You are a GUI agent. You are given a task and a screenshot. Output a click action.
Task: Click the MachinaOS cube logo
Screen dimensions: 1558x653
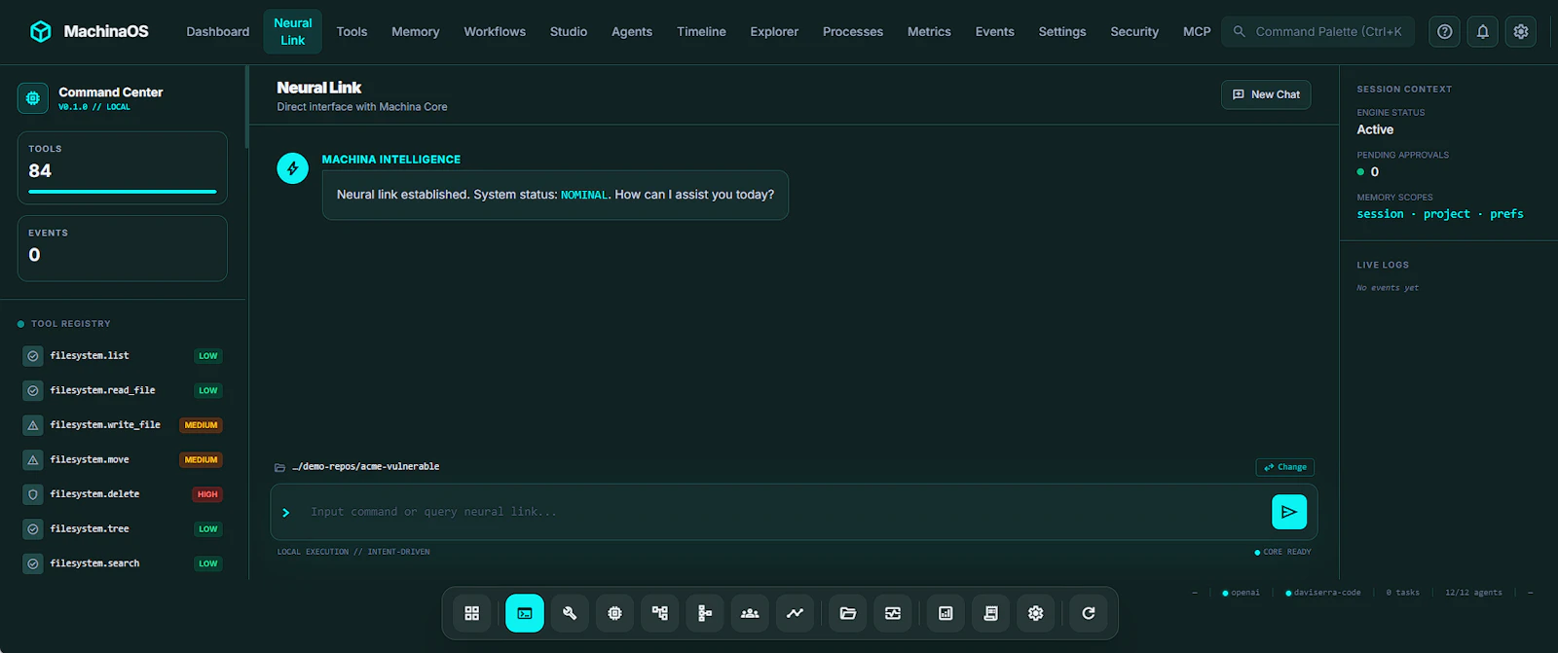pos(41,31)
